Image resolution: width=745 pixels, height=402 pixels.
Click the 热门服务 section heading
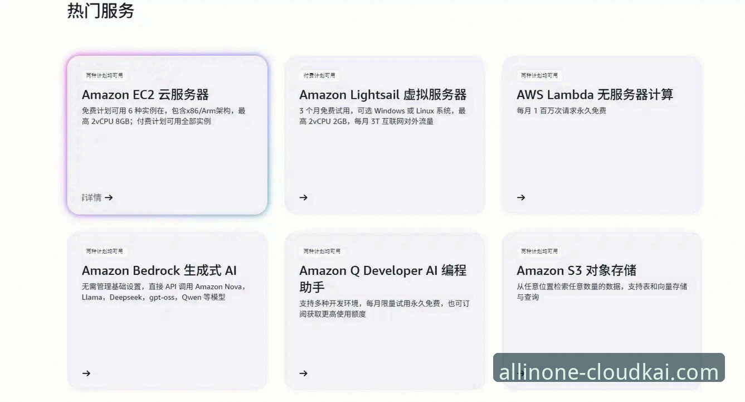tap(101, 11)
